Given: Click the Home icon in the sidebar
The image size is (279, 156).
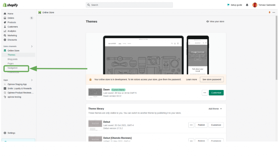Looking at the screenshot, I should (x=5, y=14).
